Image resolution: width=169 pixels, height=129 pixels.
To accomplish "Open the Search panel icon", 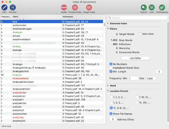I will [144, 8].
